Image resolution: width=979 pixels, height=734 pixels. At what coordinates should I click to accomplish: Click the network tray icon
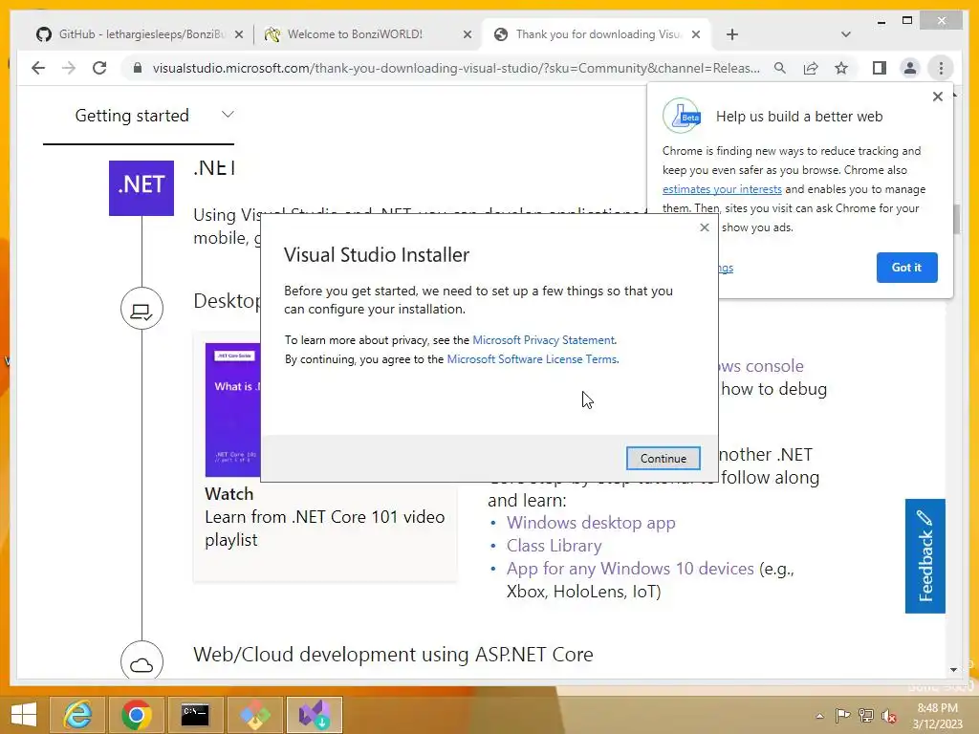pos(866,715)
